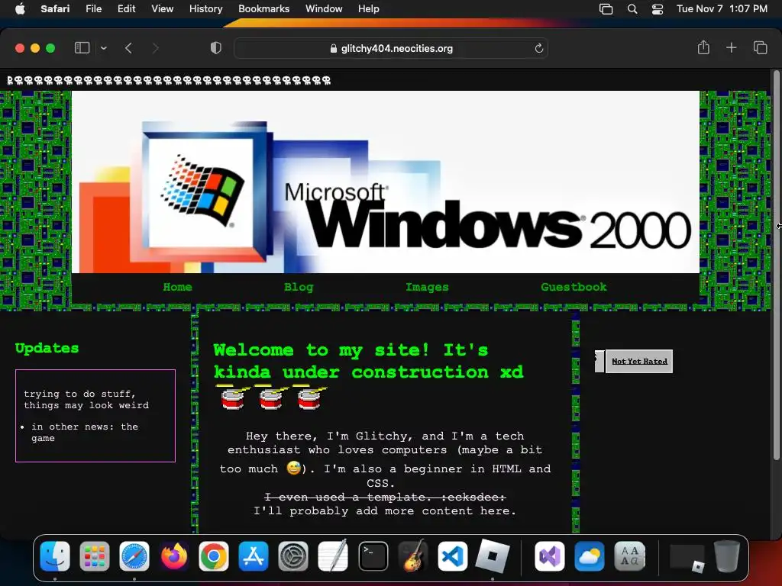Open the Blog page link
Image resolution: width=782 pixels, height=586 pixels.
[299, 287]
